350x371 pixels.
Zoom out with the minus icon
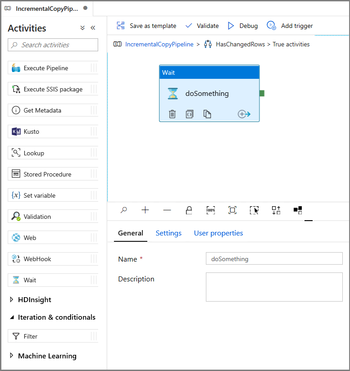pyautogui.click(x=167, y=210)
